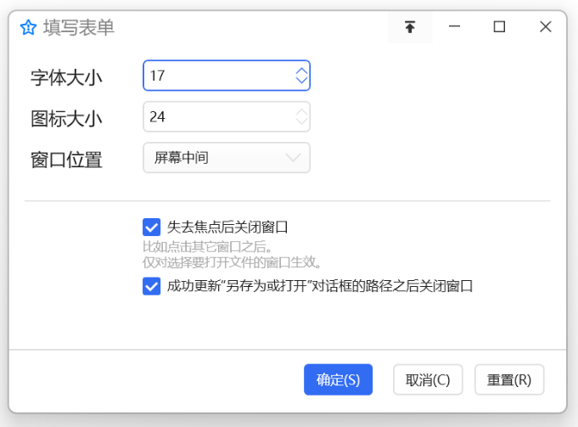This screenshot has width=578, height=427.
Task: Maximize the 填写表单 window
Action: point(499,26)
